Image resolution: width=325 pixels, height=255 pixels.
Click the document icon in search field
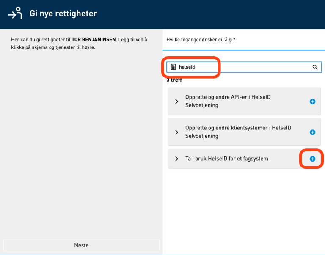point(173,67)
